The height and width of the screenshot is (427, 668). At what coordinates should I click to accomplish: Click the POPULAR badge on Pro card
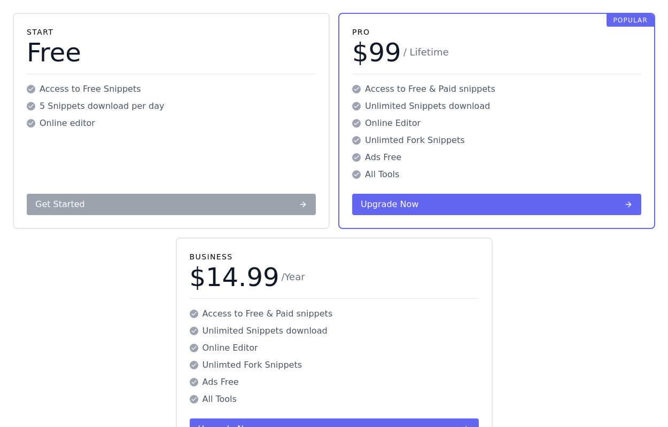pyautogui.click(x=630, y=20)
